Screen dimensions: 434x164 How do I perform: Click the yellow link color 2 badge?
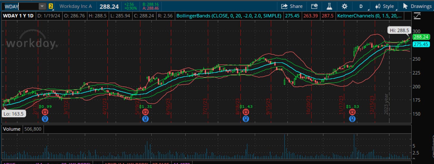[51, 6]
